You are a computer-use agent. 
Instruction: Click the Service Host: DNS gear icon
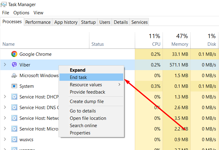coord(14,108)
